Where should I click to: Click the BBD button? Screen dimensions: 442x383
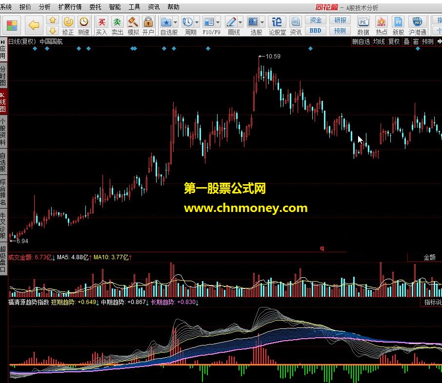coord(316,30)
